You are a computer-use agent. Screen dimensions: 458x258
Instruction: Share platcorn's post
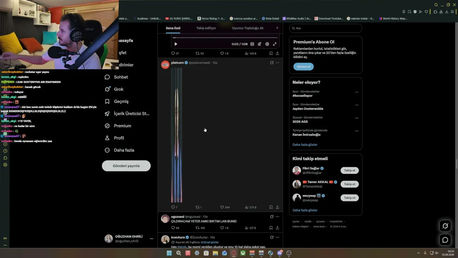click(277, 207)
